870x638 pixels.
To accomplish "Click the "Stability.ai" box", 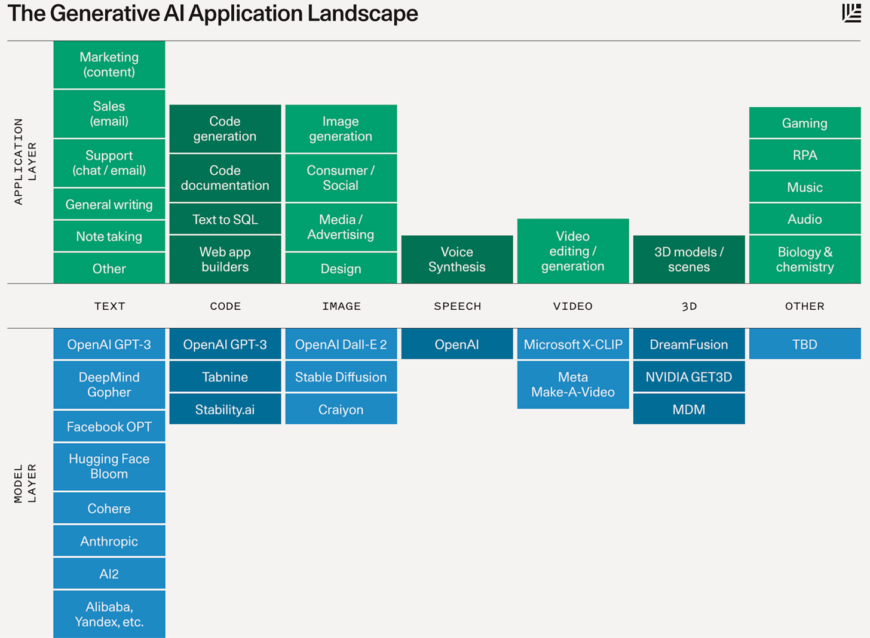I will [225, 409].
